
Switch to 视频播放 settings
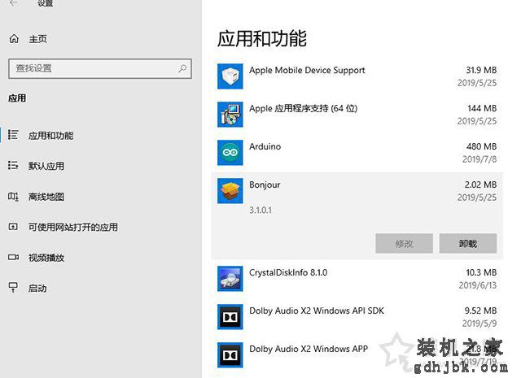click(46, 258)
